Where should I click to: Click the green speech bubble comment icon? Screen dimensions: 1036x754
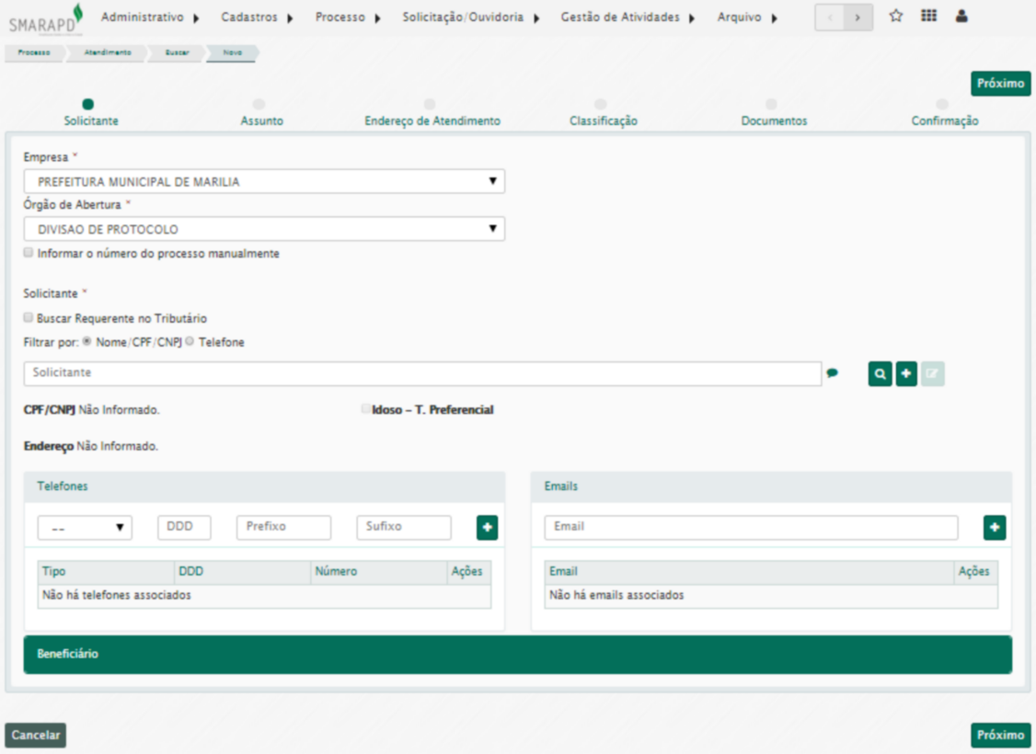click(x=832, y=373)
